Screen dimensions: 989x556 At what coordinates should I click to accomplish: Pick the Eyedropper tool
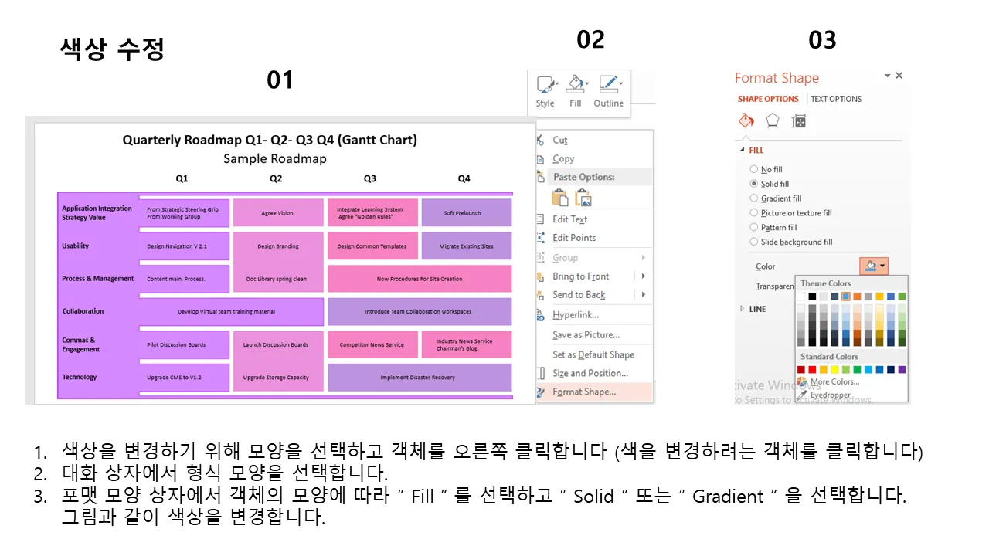[x=829, y=395]
